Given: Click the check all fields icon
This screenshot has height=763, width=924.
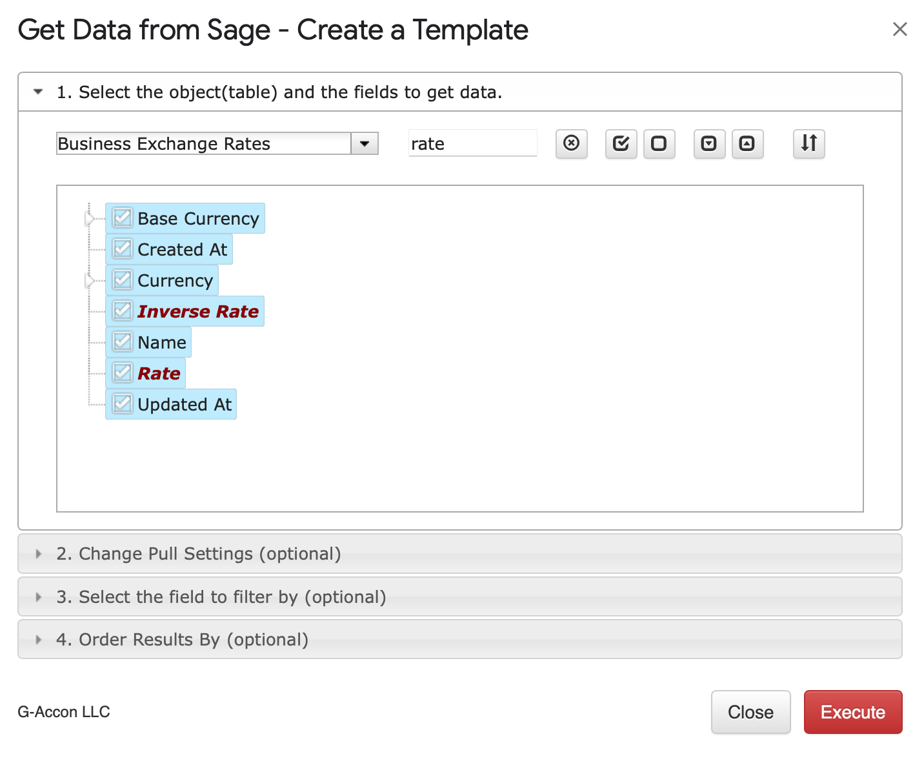Looking at the screenshot, I should 621,143.
